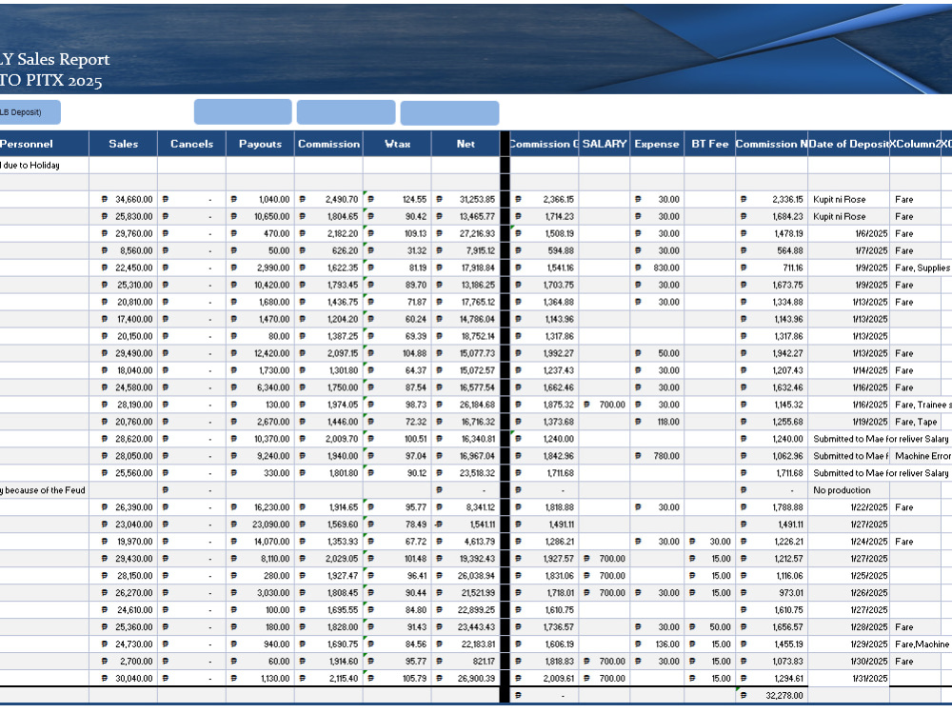Select the Date of Deposit header
The width and height of the screenshot is (952, 713).
[x=849, y=144]
